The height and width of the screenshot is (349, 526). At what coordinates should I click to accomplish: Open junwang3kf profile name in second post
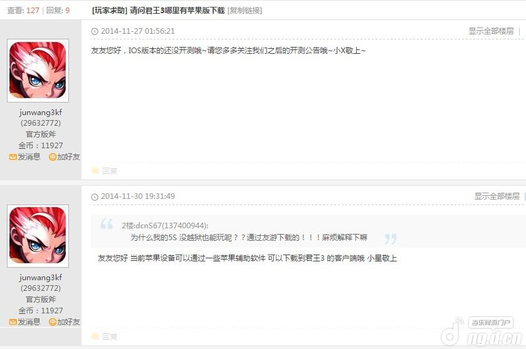(41, 278)
